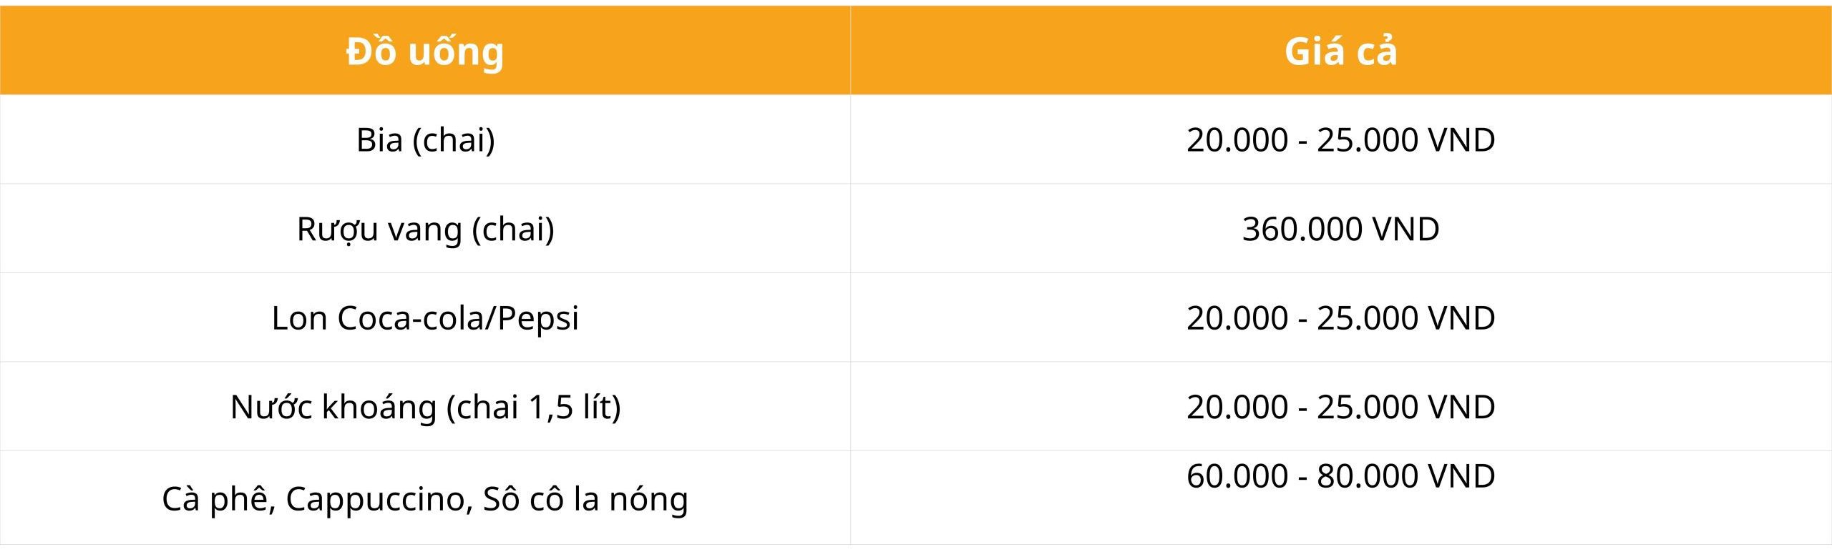Click the word "Coca-cola"
Screen dimensions: 1832x552
410,317
